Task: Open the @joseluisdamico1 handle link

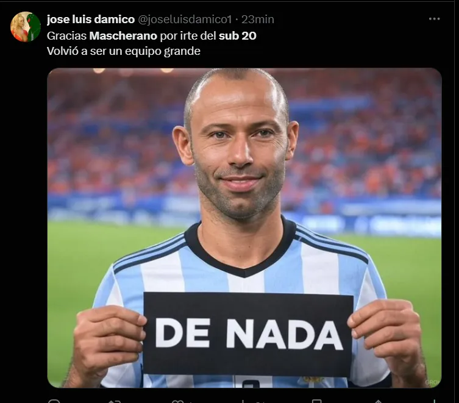Action: tap(185, 20)
